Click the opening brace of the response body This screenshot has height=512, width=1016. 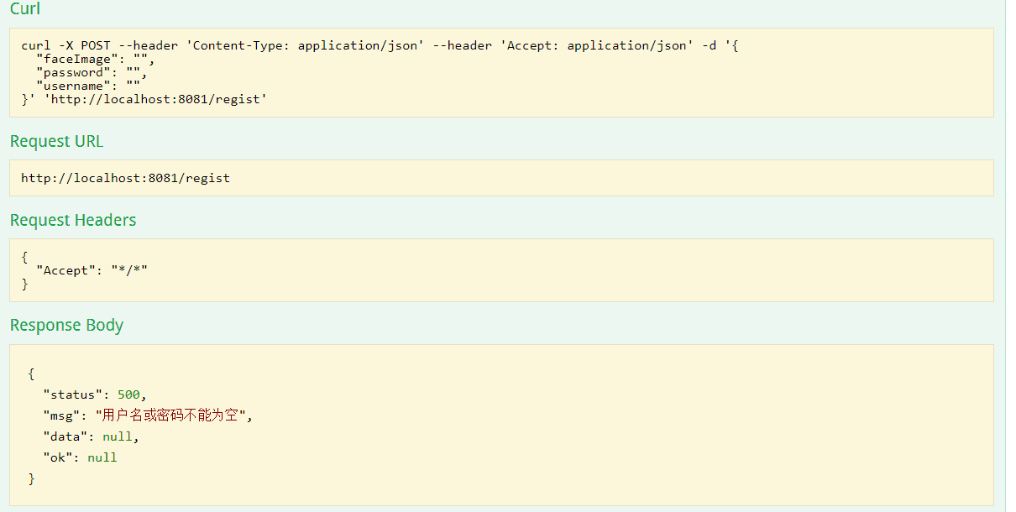pos(31,374)
